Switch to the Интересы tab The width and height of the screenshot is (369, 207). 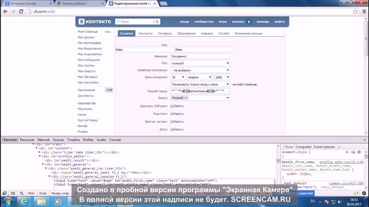click(x=165, y=33)
